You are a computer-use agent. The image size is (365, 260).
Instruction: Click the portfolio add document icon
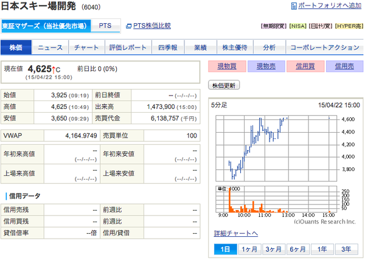(x=294, y=6)
